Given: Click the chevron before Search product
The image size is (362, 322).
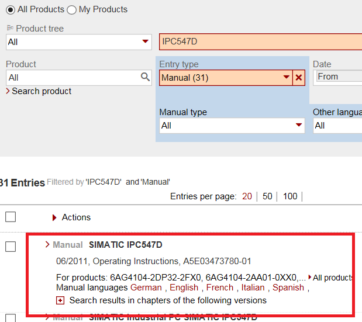Looking at the screenshot, I should [x=8, y=91].
